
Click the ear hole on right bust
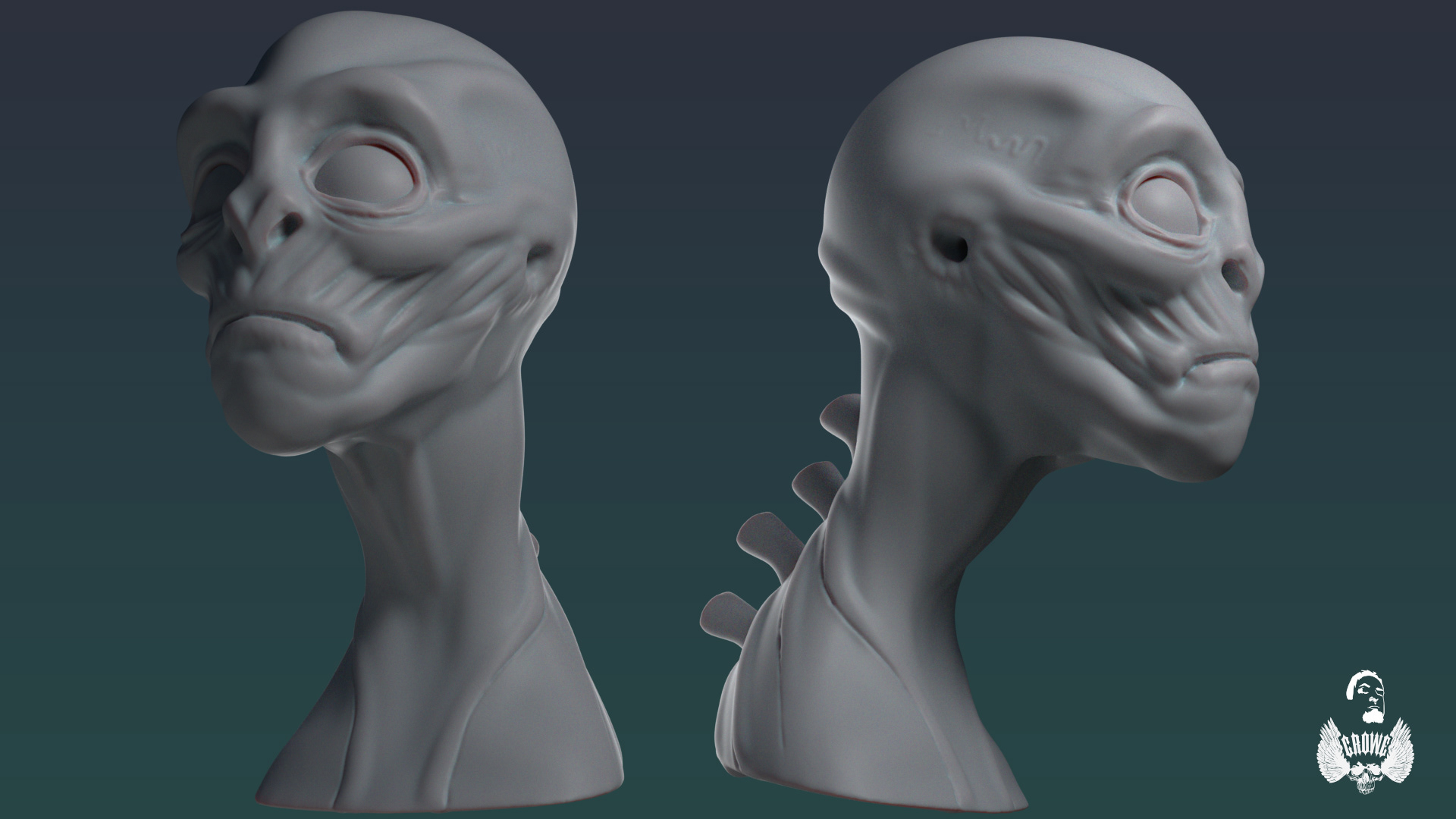coord(956,249)
